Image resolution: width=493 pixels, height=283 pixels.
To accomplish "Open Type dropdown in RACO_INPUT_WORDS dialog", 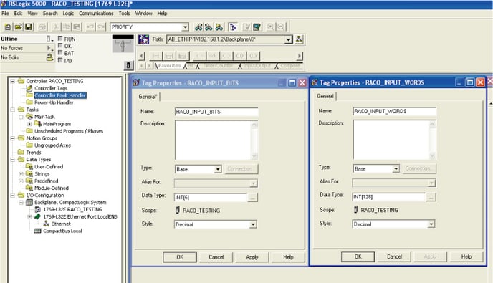I will point(396,169).
